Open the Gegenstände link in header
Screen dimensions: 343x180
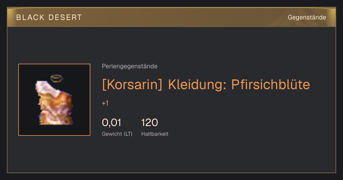click(x=307, y=17)
